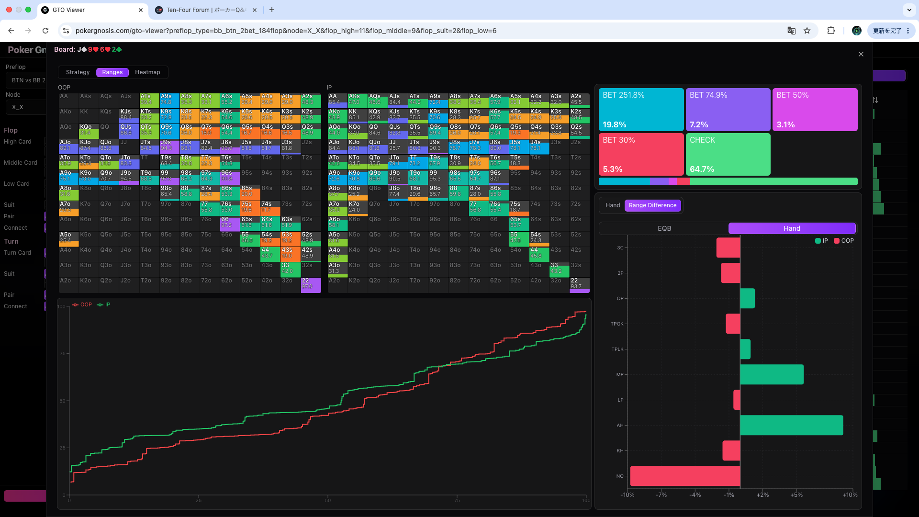
Task: Open the Chrome profile avatar icon
Action: (x=857, y=31)
